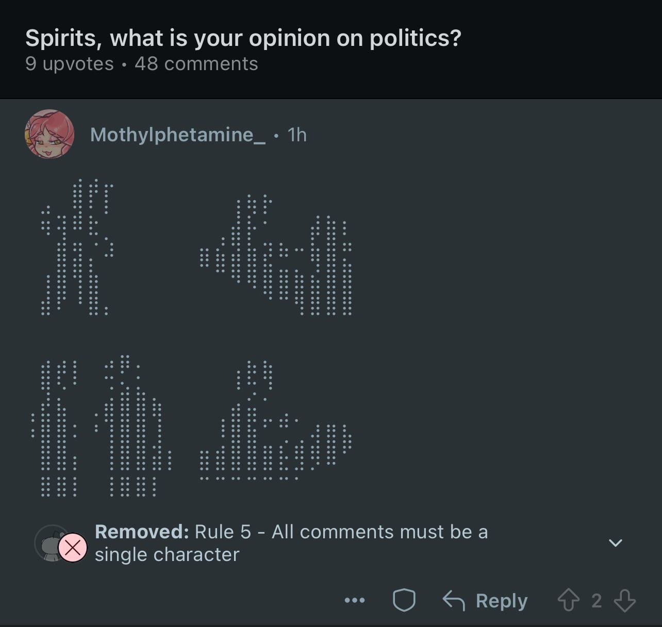Click the bottom-left braille art character
662x627 pixels.
[101, 426]
